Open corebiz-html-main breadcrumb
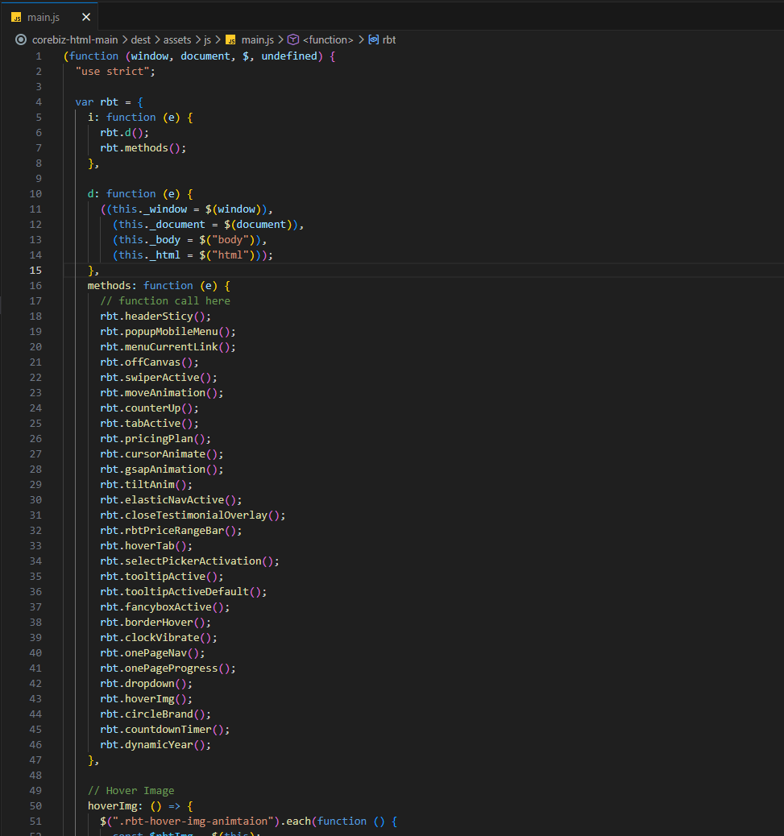 pos(75,40)
